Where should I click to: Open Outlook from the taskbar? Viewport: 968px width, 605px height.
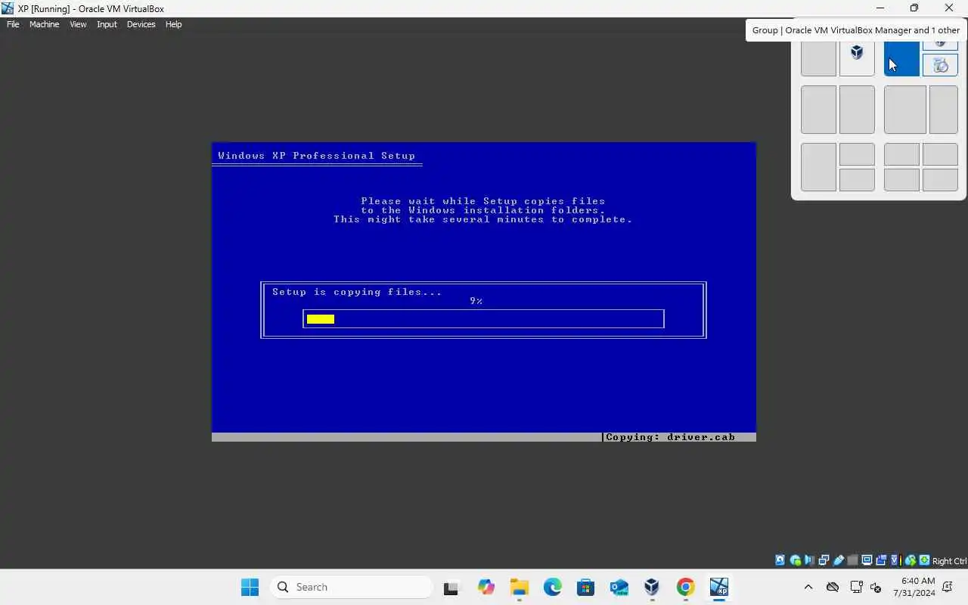[619, 587]
